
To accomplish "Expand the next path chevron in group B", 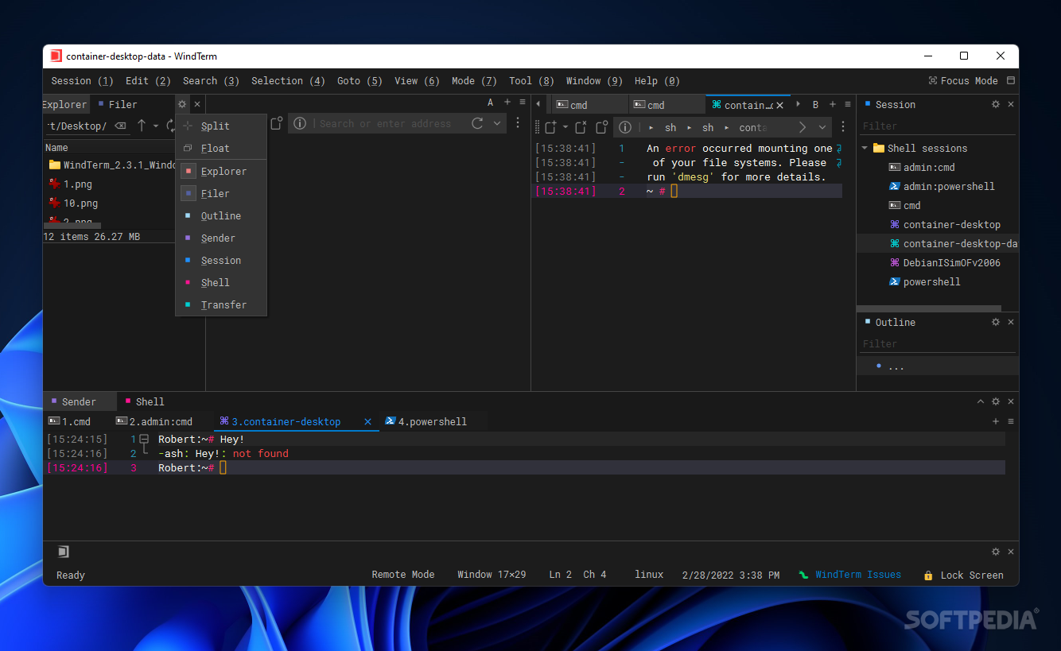I will point(803,127).
